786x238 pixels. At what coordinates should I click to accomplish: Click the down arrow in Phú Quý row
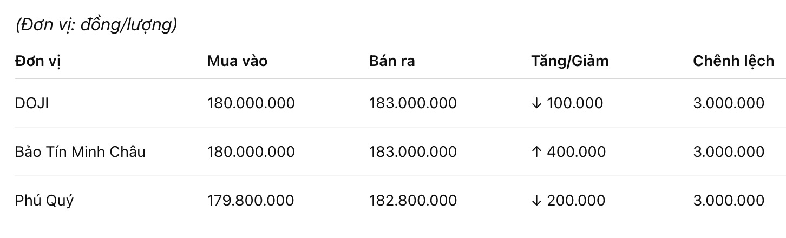click(x=536, y=201)
